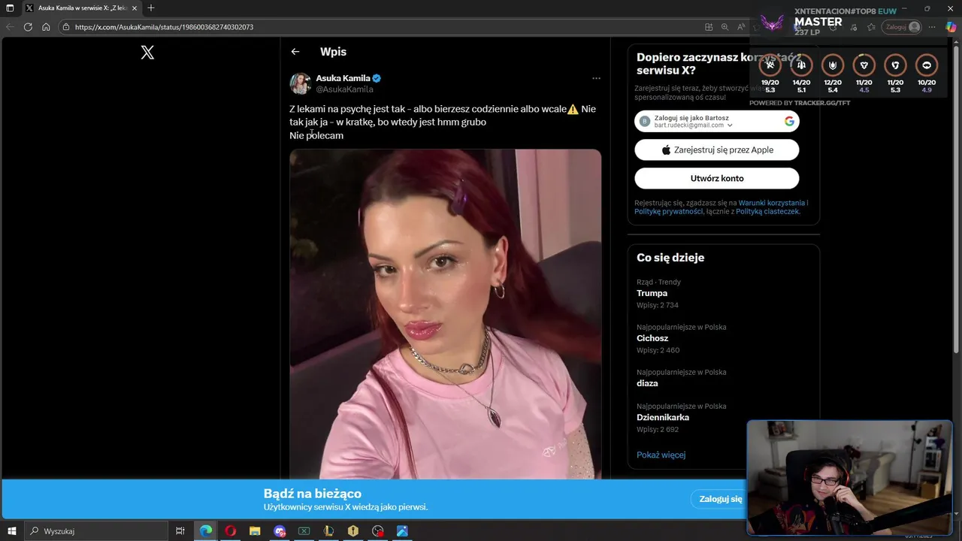Image resolution: width=962 pixels, height=541 pixels.
Task: Open the yellow keyhole taskbar app
Action: pos(353,531)
